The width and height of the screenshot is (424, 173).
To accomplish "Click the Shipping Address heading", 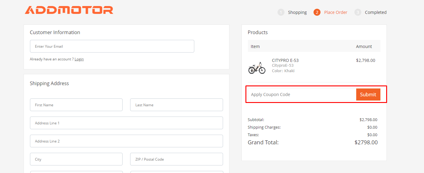I will coord(49,83).
